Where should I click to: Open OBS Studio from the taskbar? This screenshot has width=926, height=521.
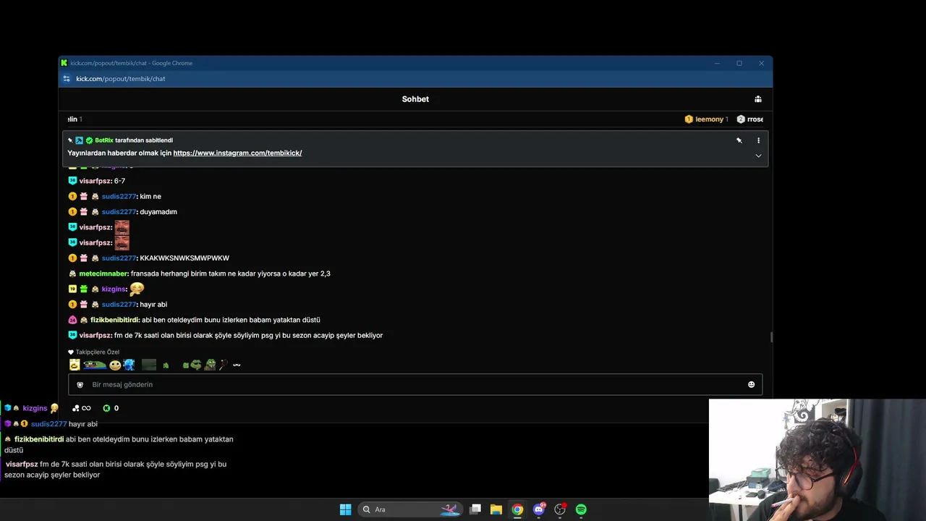pos(560,509)
